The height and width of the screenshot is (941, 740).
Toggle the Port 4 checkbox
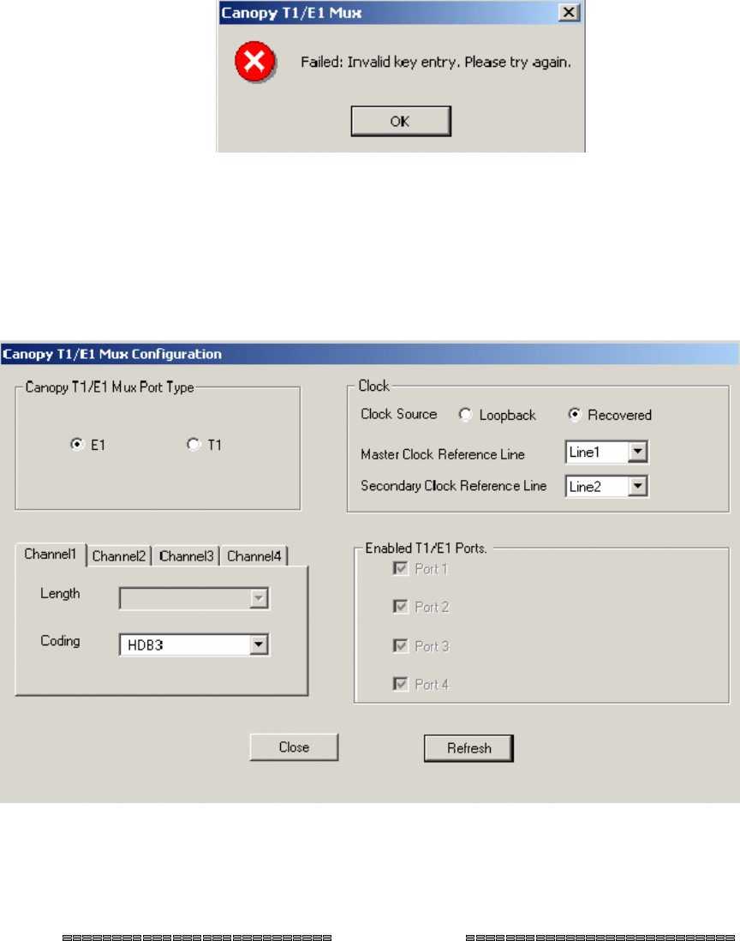click(x=401, y=684)
